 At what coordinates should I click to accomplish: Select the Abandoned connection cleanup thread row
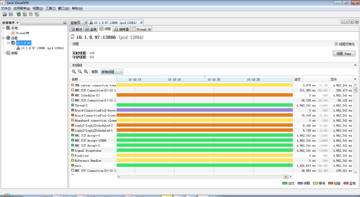click(x=212, y=120)
